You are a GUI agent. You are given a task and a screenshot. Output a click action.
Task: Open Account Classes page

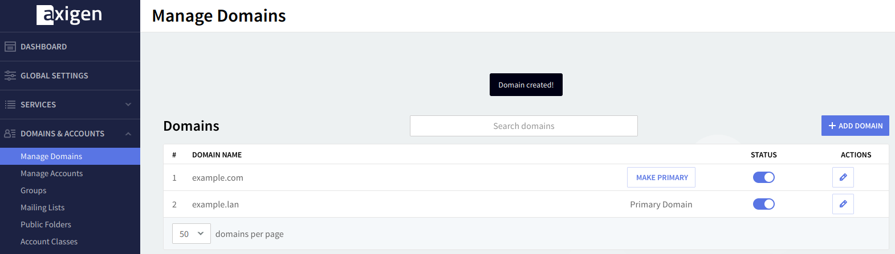pos(48,241)
